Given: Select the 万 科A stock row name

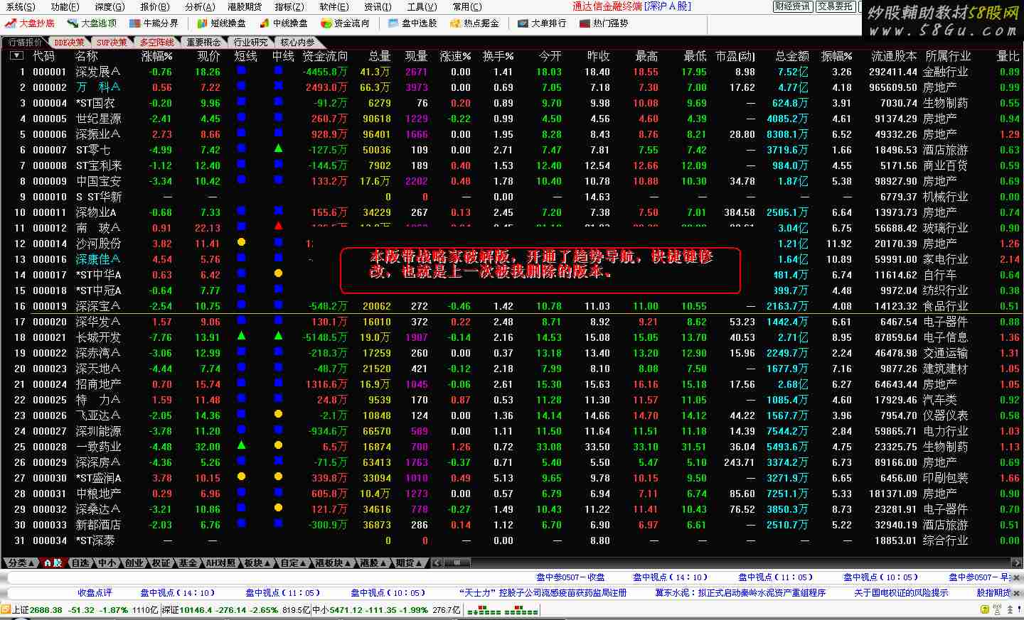Looking at the screenshot, I should pyautogui.click(x=97, y=87).
